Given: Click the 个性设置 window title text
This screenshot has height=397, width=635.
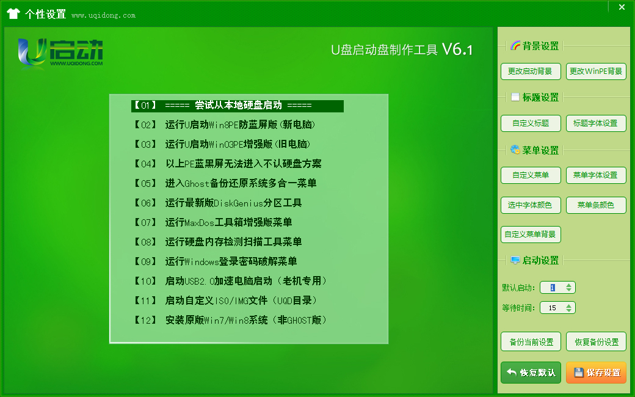Looking at the screenshot, I should point(45,14).
